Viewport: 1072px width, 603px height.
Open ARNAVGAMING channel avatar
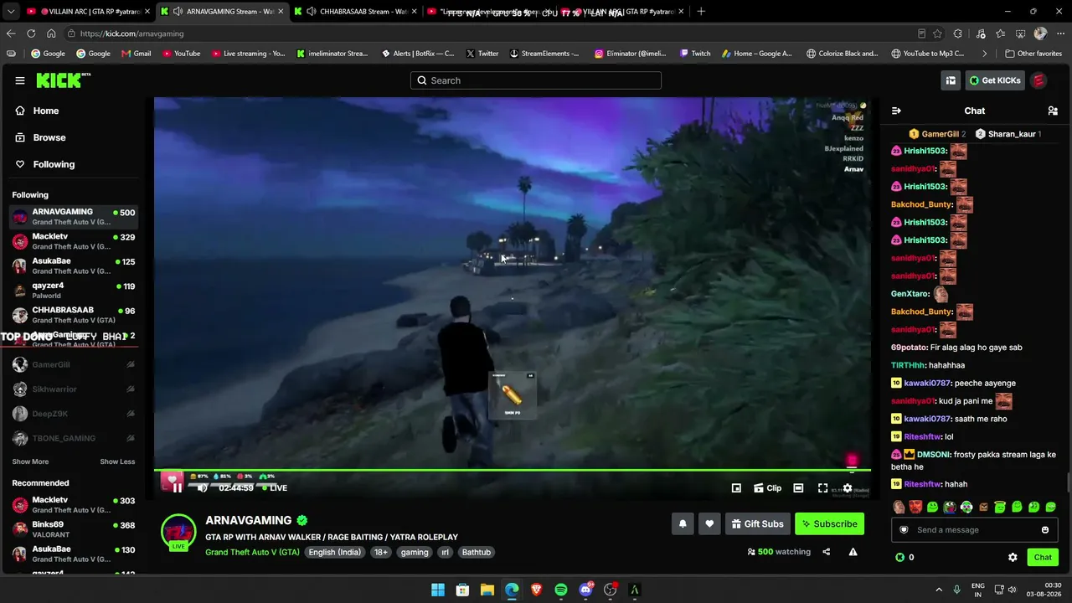(178, 532)
